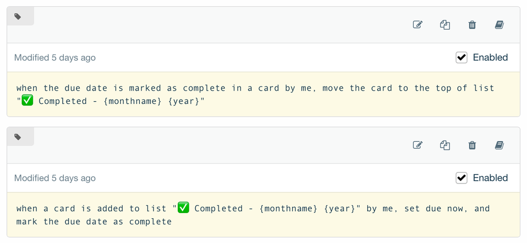The width and height of the screenshot is (527, 243).
Task: Click the green checkmark emoji in 'move the card' rule text
Action: (27, 100)
